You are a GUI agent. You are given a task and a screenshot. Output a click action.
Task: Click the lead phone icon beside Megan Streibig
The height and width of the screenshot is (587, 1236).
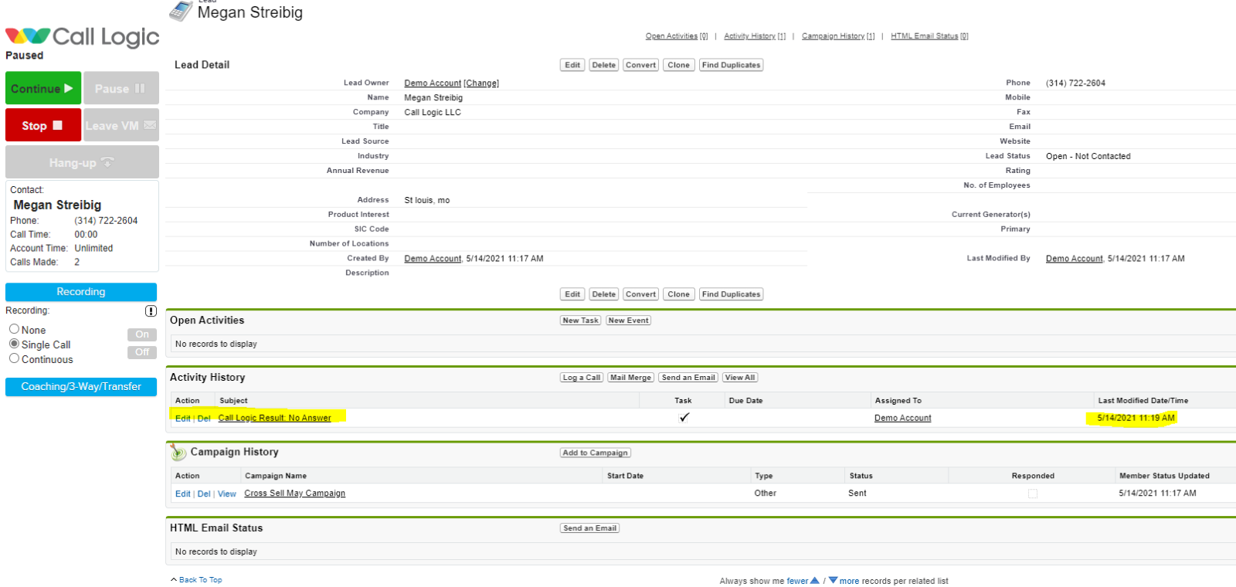coord(181,11)
